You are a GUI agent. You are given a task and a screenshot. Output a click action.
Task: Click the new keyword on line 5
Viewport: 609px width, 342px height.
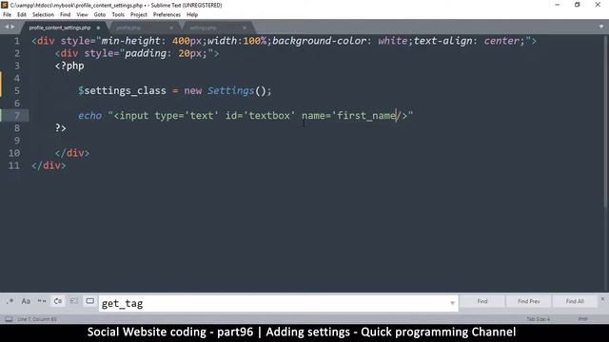click(192, 91)
